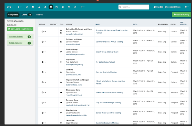The height and width of the screenshot is (126, 192).
Task: Open the calendar icon in top navigation
Action: pos(69,7)
